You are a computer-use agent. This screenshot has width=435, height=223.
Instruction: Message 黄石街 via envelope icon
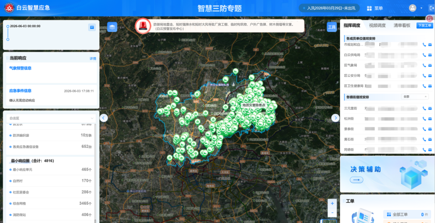coord(430,139)
